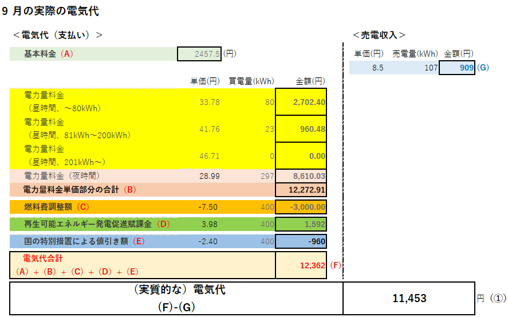Click the fuel adjustment amount -3,000.00
508x317 pixels.
click(301, 207)
